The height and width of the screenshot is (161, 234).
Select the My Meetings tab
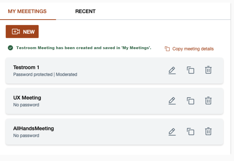27,12
